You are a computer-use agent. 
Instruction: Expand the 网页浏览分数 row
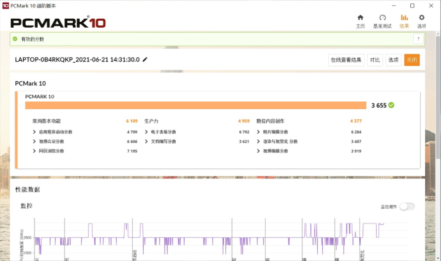[34, 151]
